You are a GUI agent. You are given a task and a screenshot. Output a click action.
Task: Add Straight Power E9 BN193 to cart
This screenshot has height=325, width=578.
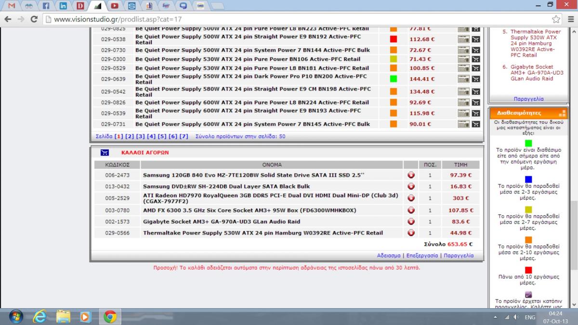[476, 113]
